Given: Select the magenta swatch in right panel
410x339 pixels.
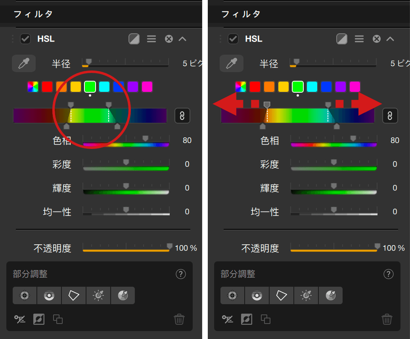Looking at the screenshot, I should (x=354, y=87).
